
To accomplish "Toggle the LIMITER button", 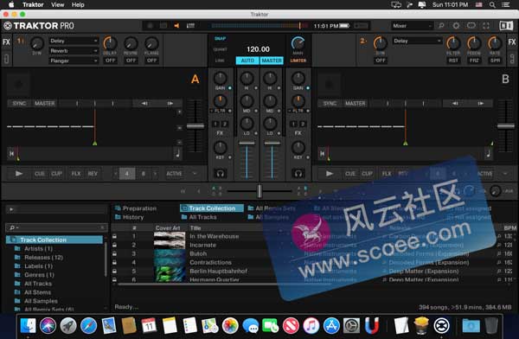I will pyautogui.click(x=298, y=61).
